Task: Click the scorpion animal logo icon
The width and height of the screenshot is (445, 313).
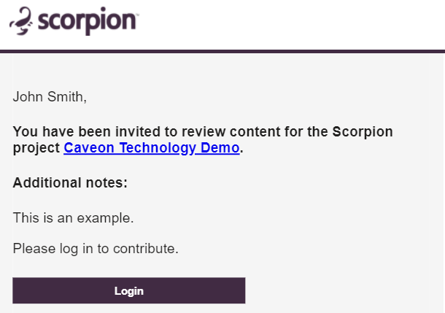Action: (21, 20)
